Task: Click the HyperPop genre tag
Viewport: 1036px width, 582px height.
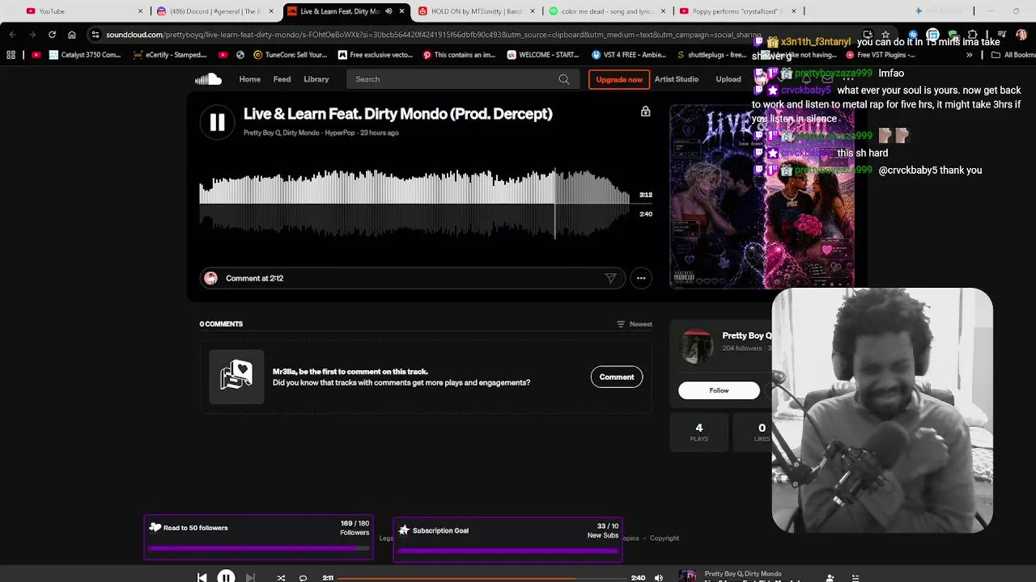Action: tap(340, 133)
